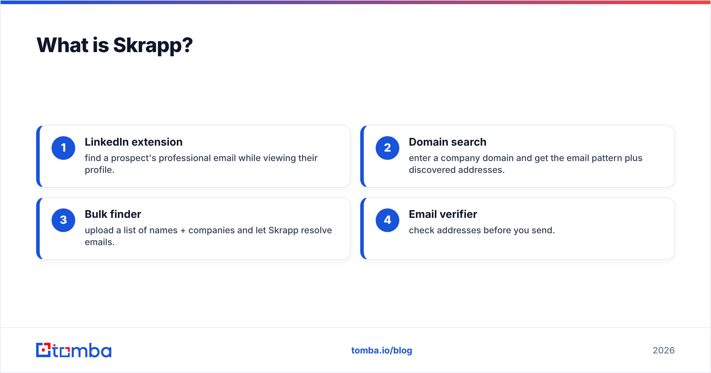
Task: Click the gradient bar at top
Action: [355, 2]
